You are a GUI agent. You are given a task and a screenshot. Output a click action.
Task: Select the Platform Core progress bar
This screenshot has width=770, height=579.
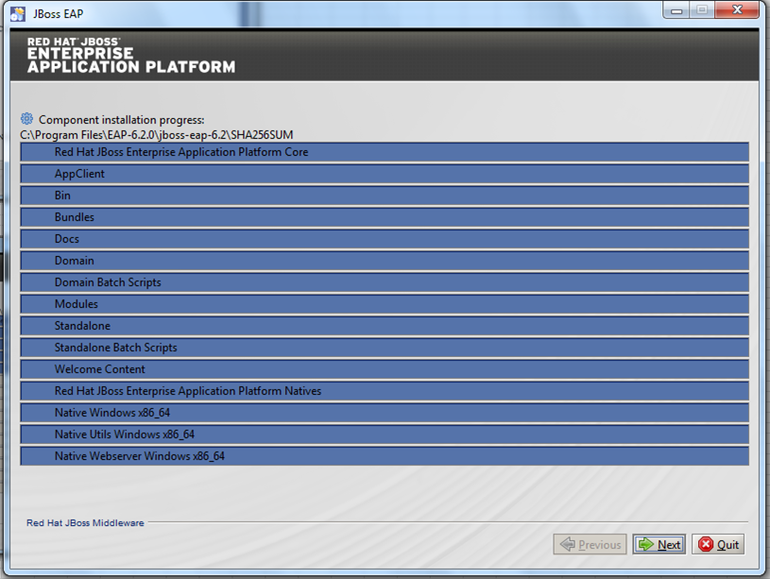385,152
